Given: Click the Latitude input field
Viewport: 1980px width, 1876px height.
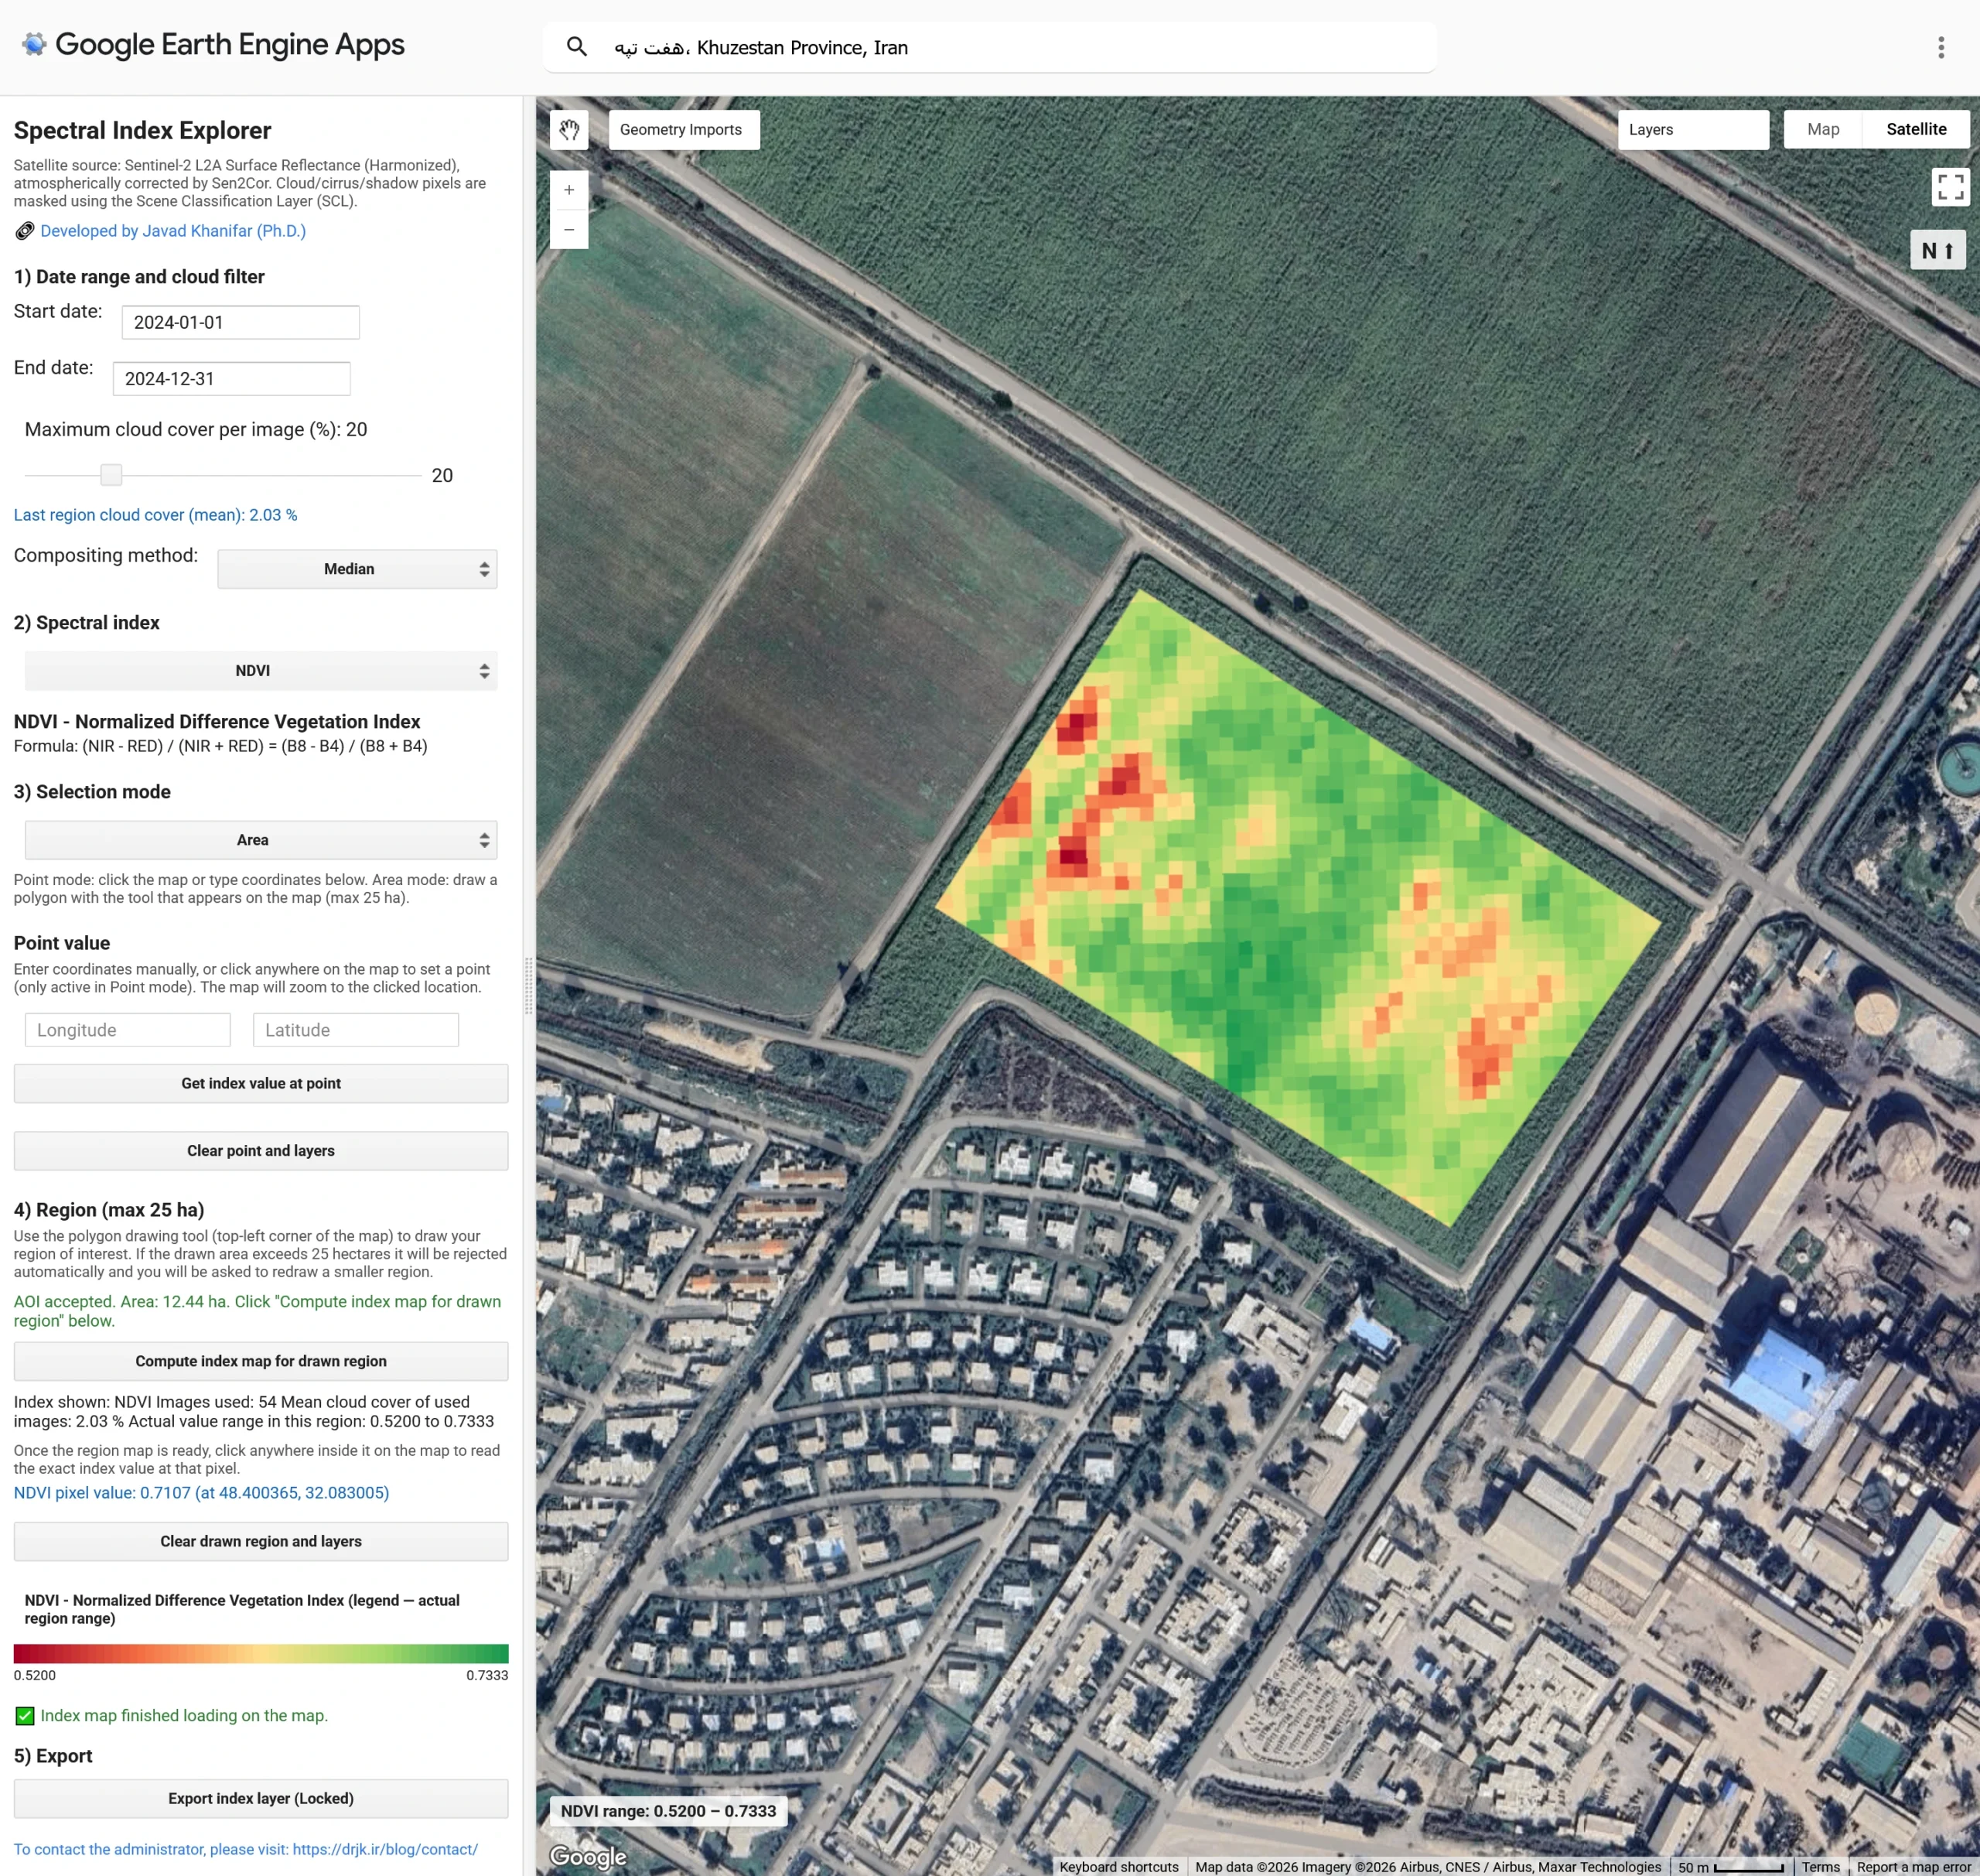Looking at the screenshot, I should pos(356,1030).
